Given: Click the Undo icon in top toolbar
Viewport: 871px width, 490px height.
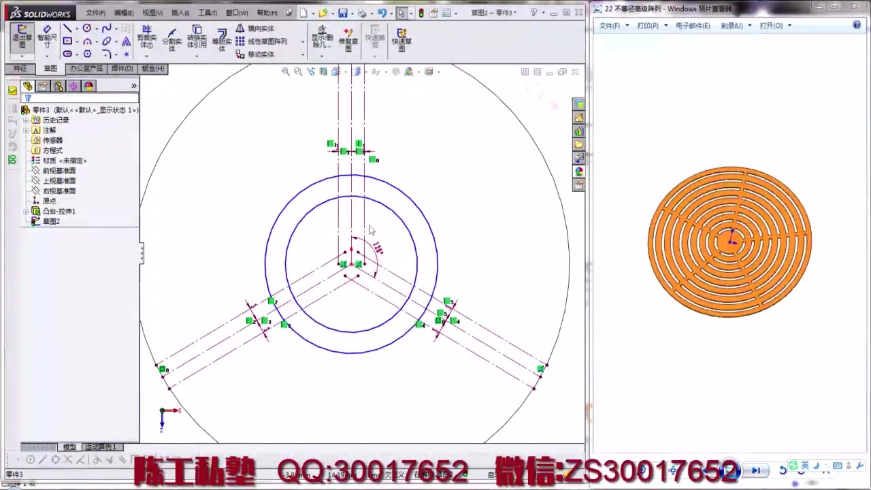Looking at the screenshot, I should tap(382, 13).
